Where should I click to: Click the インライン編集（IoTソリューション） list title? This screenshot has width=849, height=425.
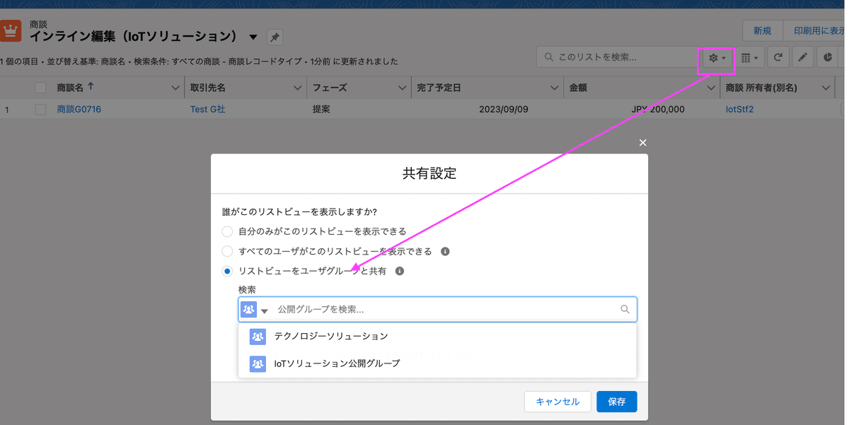point(134,37)
